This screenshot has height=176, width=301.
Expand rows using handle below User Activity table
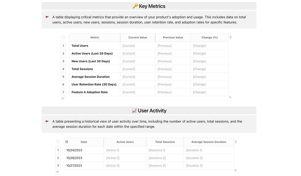(57, 172)
